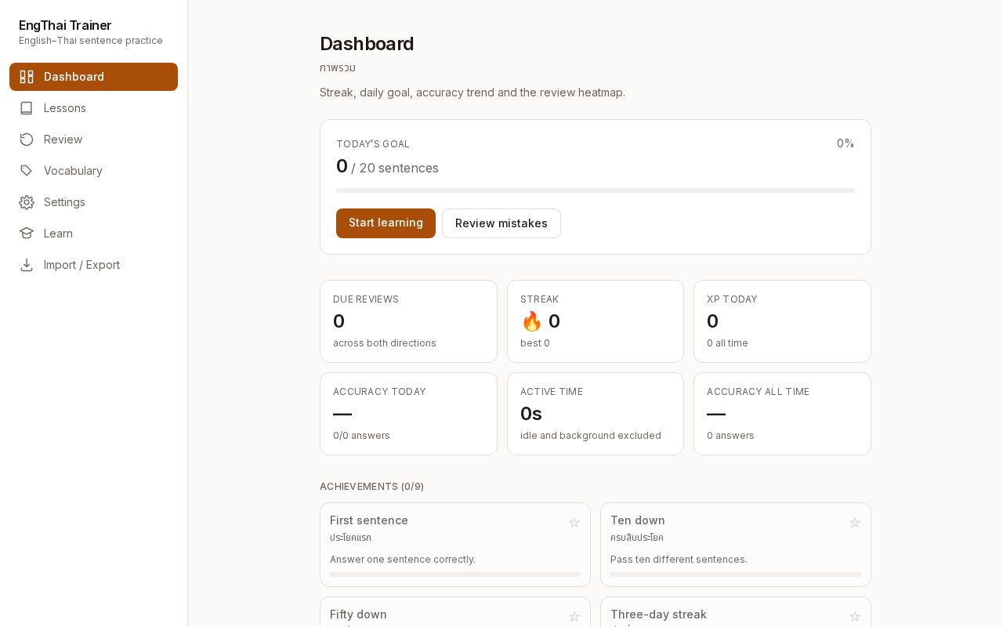This screenshot has width=1003, height=627.
Task: Go to the Vocabulary section
Action: (x=93, y=171)
